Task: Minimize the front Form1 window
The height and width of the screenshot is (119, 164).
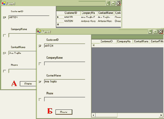Action: [150, 32]
